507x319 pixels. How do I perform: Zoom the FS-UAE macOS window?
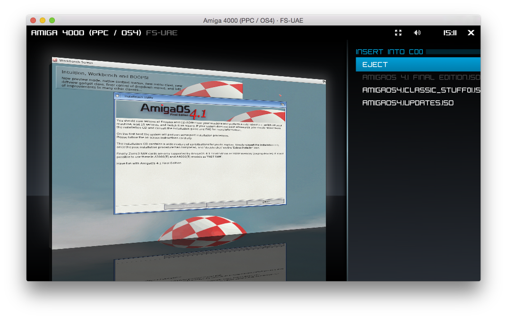[52, 20]
